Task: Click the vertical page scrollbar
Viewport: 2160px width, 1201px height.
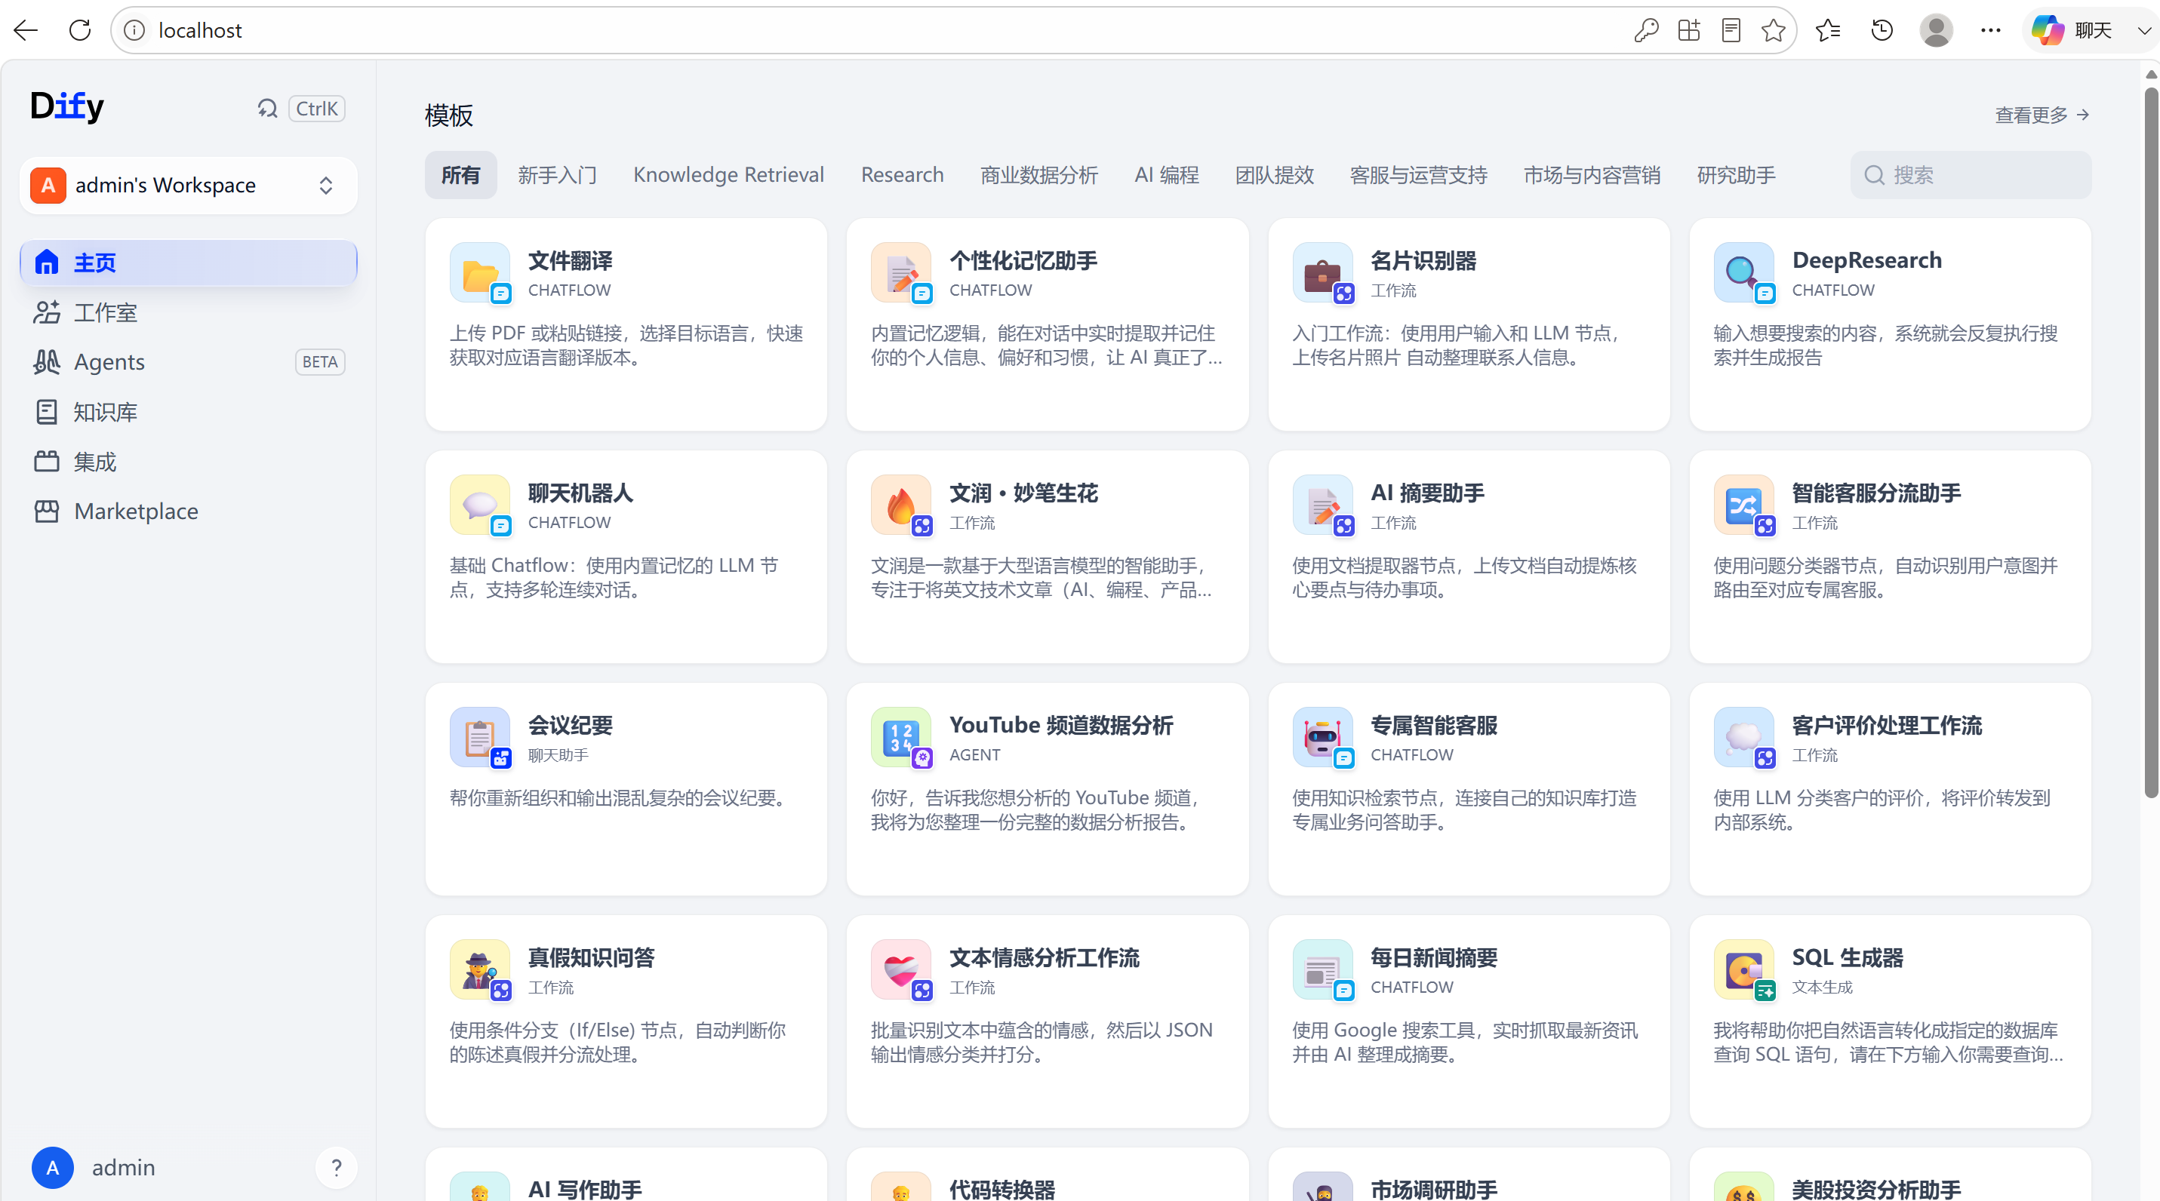Action: 2150,443
